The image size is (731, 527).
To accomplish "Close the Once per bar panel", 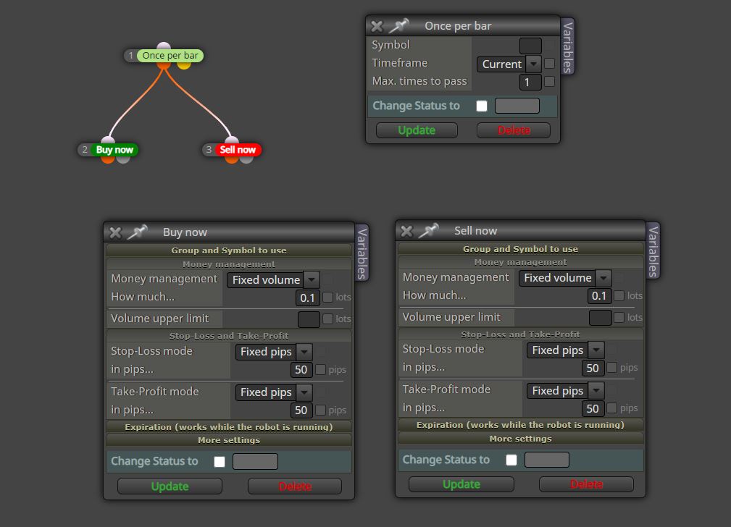I will tap(377, 26).
